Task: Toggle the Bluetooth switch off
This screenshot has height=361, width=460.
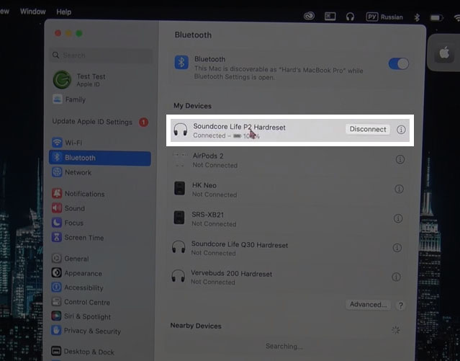Action: [398, 63]
